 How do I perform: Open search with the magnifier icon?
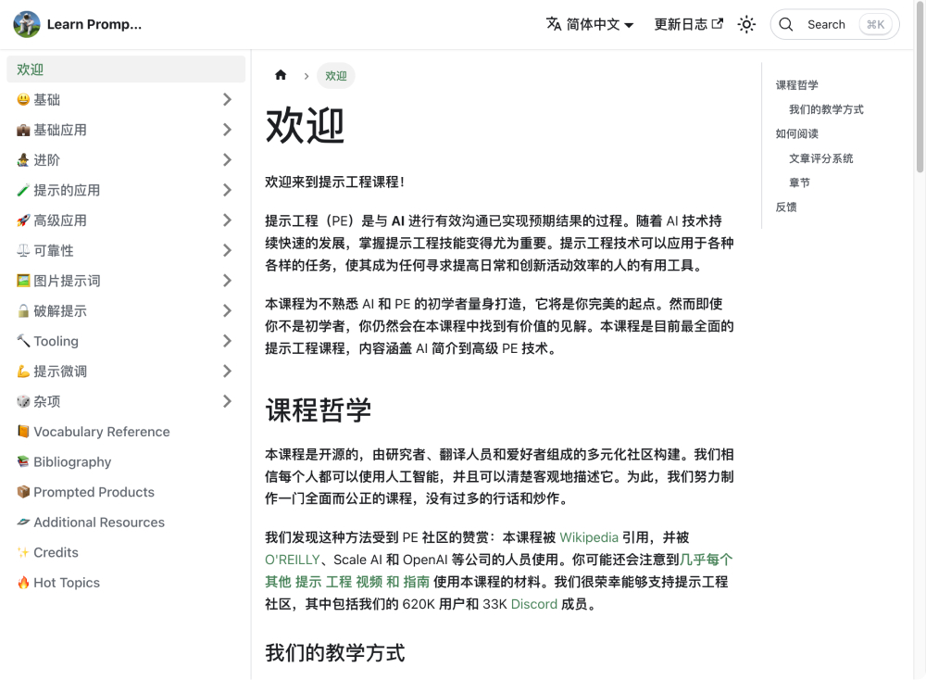[x=786, y=24]
